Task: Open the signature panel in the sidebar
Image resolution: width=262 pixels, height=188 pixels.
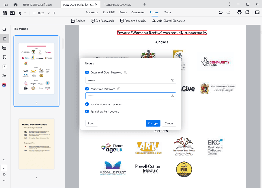Action: 4,76
